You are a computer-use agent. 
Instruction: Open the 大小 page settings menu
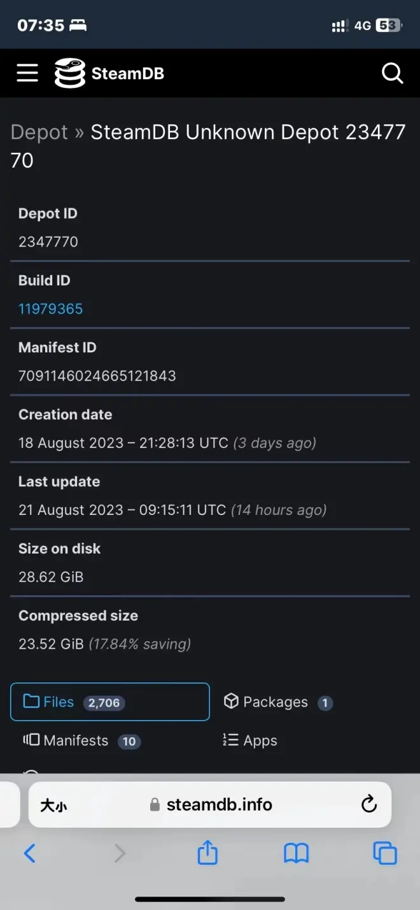pos(53,805)
